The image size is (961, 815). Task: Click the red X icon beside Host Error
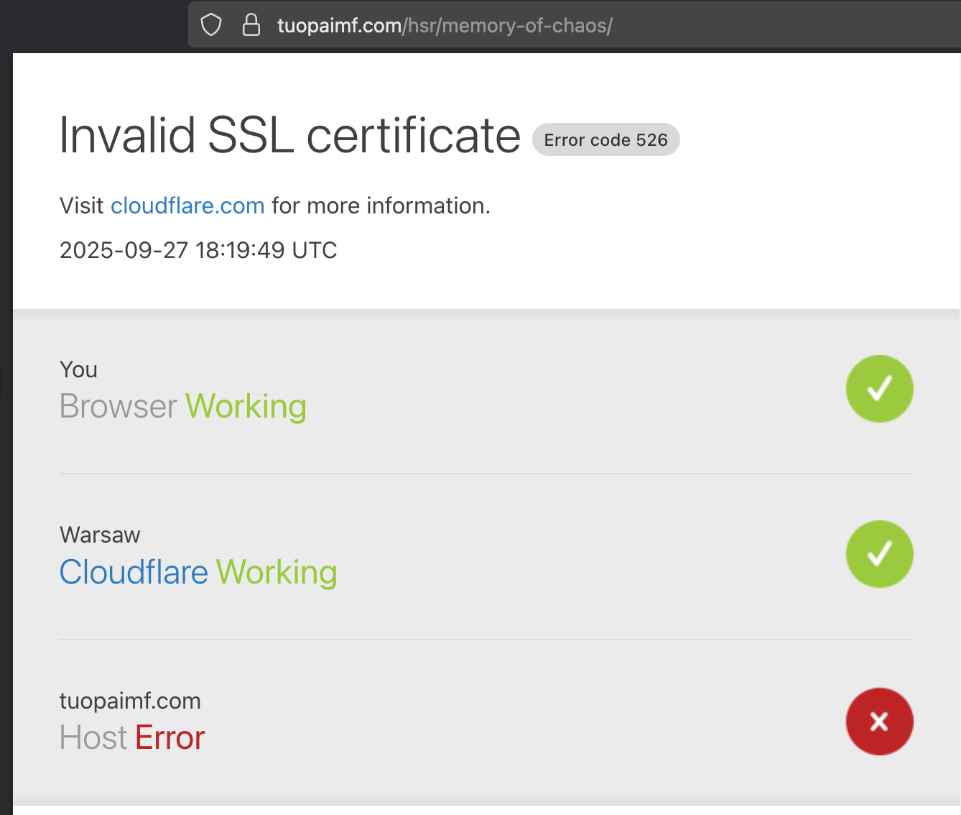pyautogui.click(x=879, y=722)
